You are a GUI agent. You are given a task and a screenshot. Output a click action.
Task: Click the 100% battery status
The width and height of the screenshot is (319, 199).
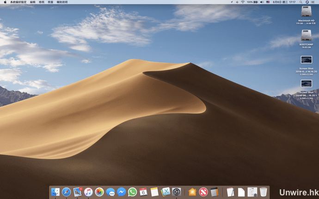coord(252,2)
